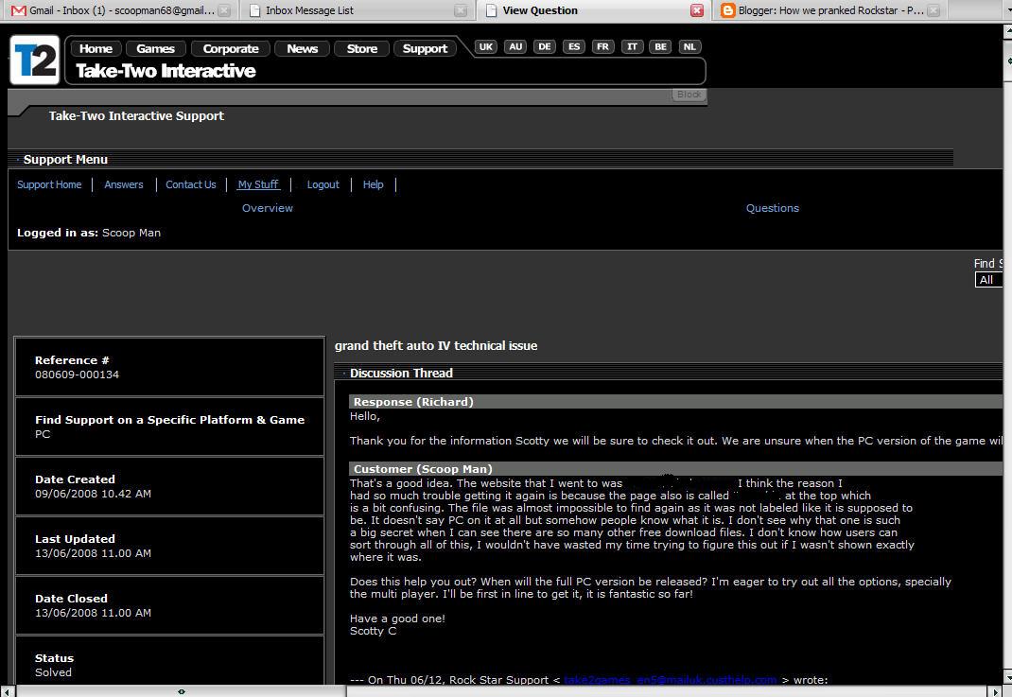Open the Contact Us link

[191, 184]
